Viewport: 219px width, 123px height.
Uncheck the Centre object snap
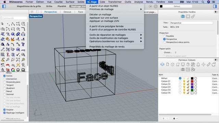(x=4, y=76)
